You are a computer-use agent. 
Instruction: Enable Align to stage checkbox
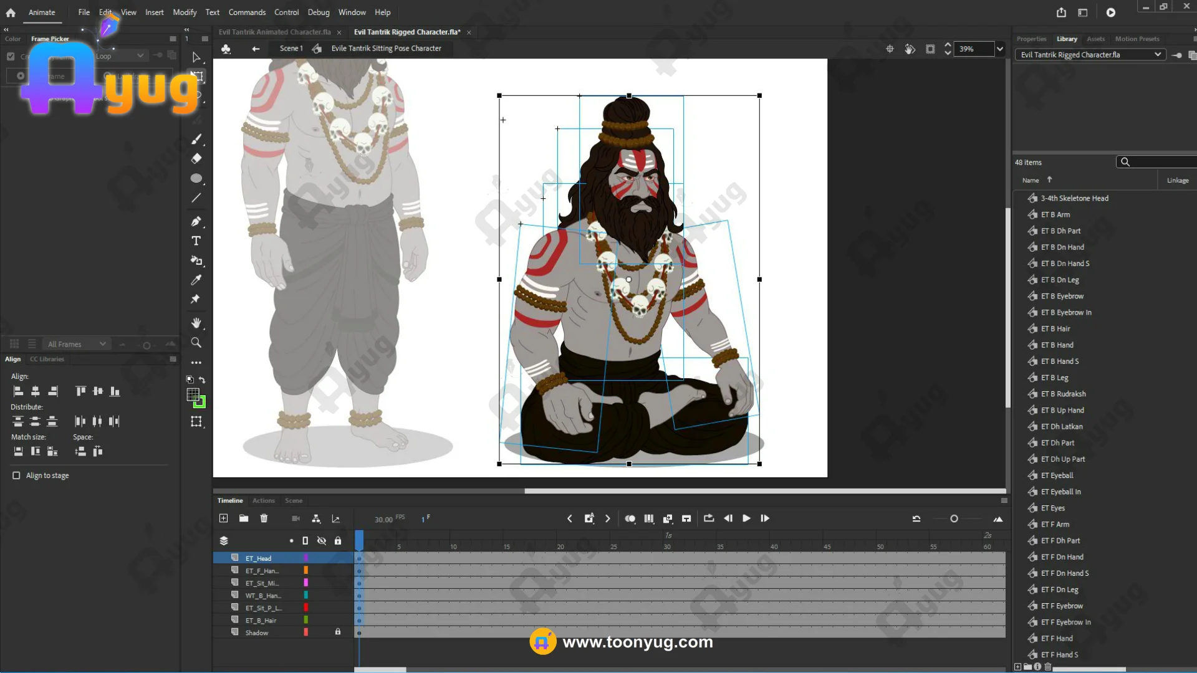coord(16,475)
